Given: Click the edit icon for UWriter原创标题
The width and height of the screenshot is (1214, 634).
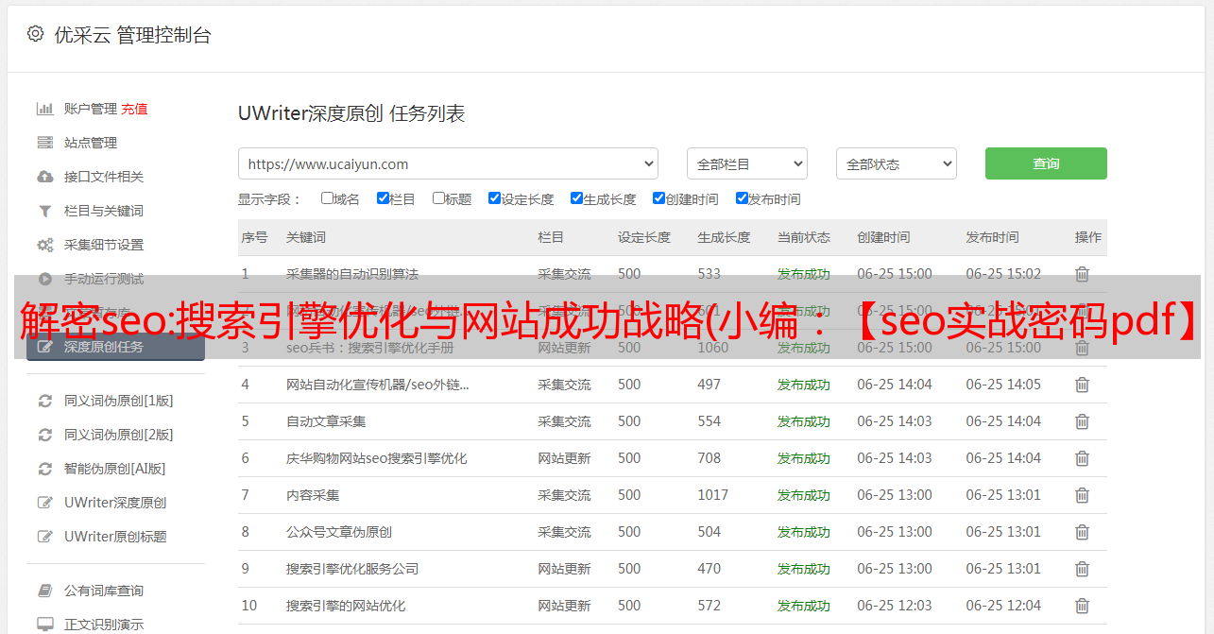Looking at the screenshot, I should 44,537.
